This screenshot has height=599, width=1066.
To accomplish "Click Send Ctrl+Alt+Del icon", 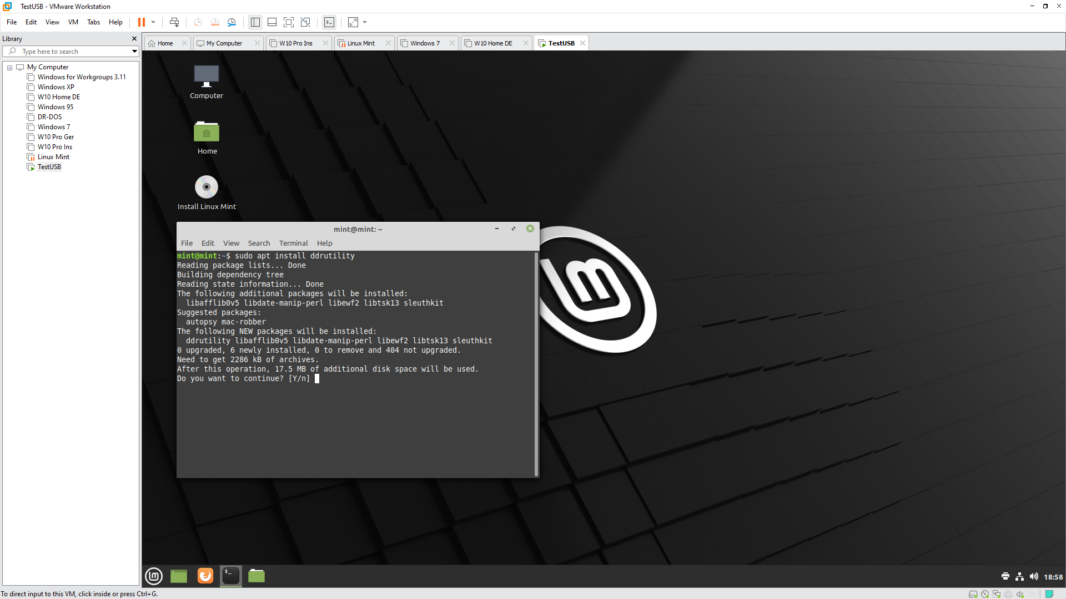I will 174,22.
